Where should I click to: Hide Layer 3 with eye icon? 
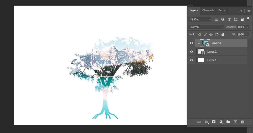pos(191,43)
